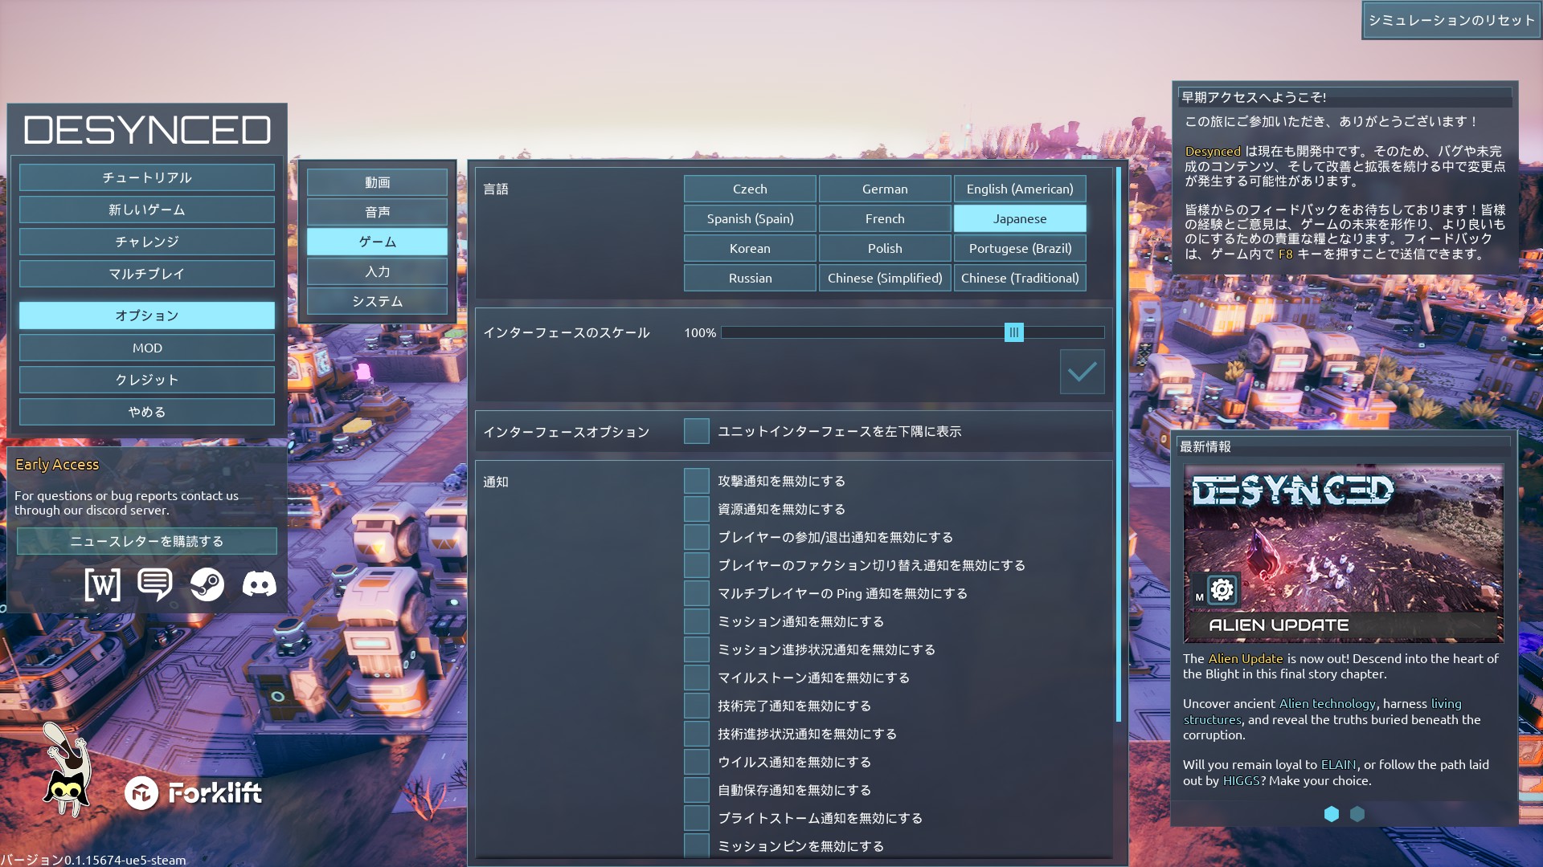Open the マルチプレイ menu item
1543x867 pixels.
tap(147, 274)
